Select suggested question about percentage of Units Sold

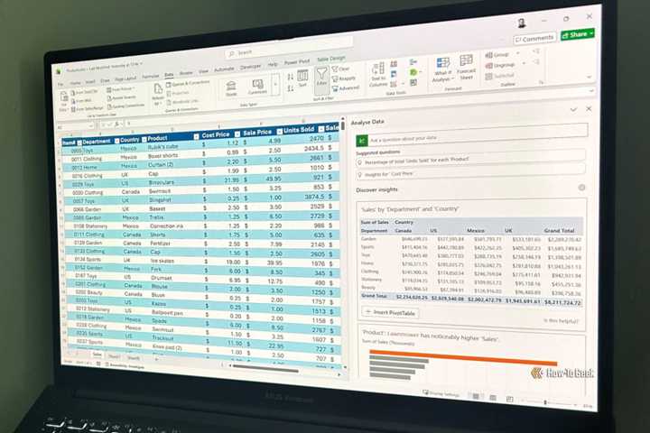tap(471, 160)
